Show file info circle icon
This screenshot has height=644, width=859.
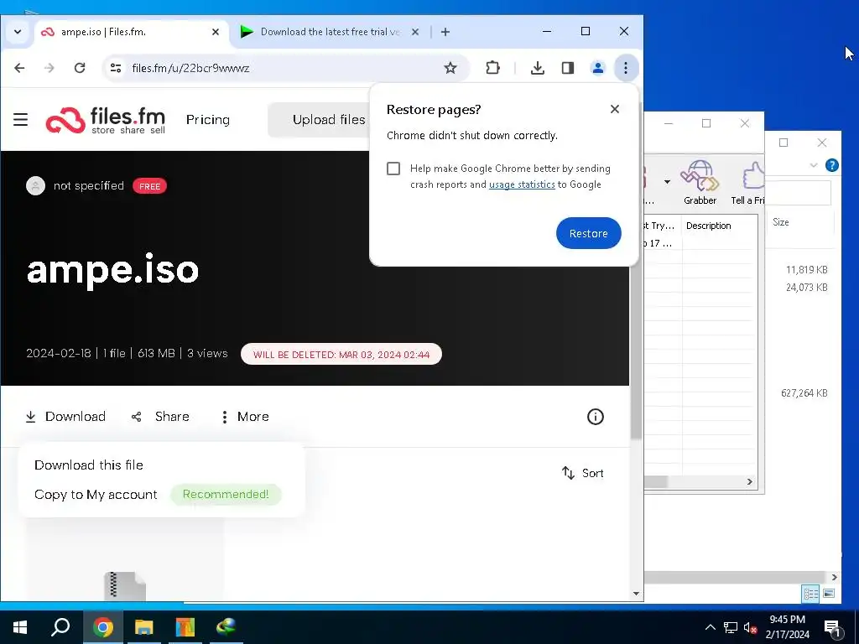click(x=596, y=417)
